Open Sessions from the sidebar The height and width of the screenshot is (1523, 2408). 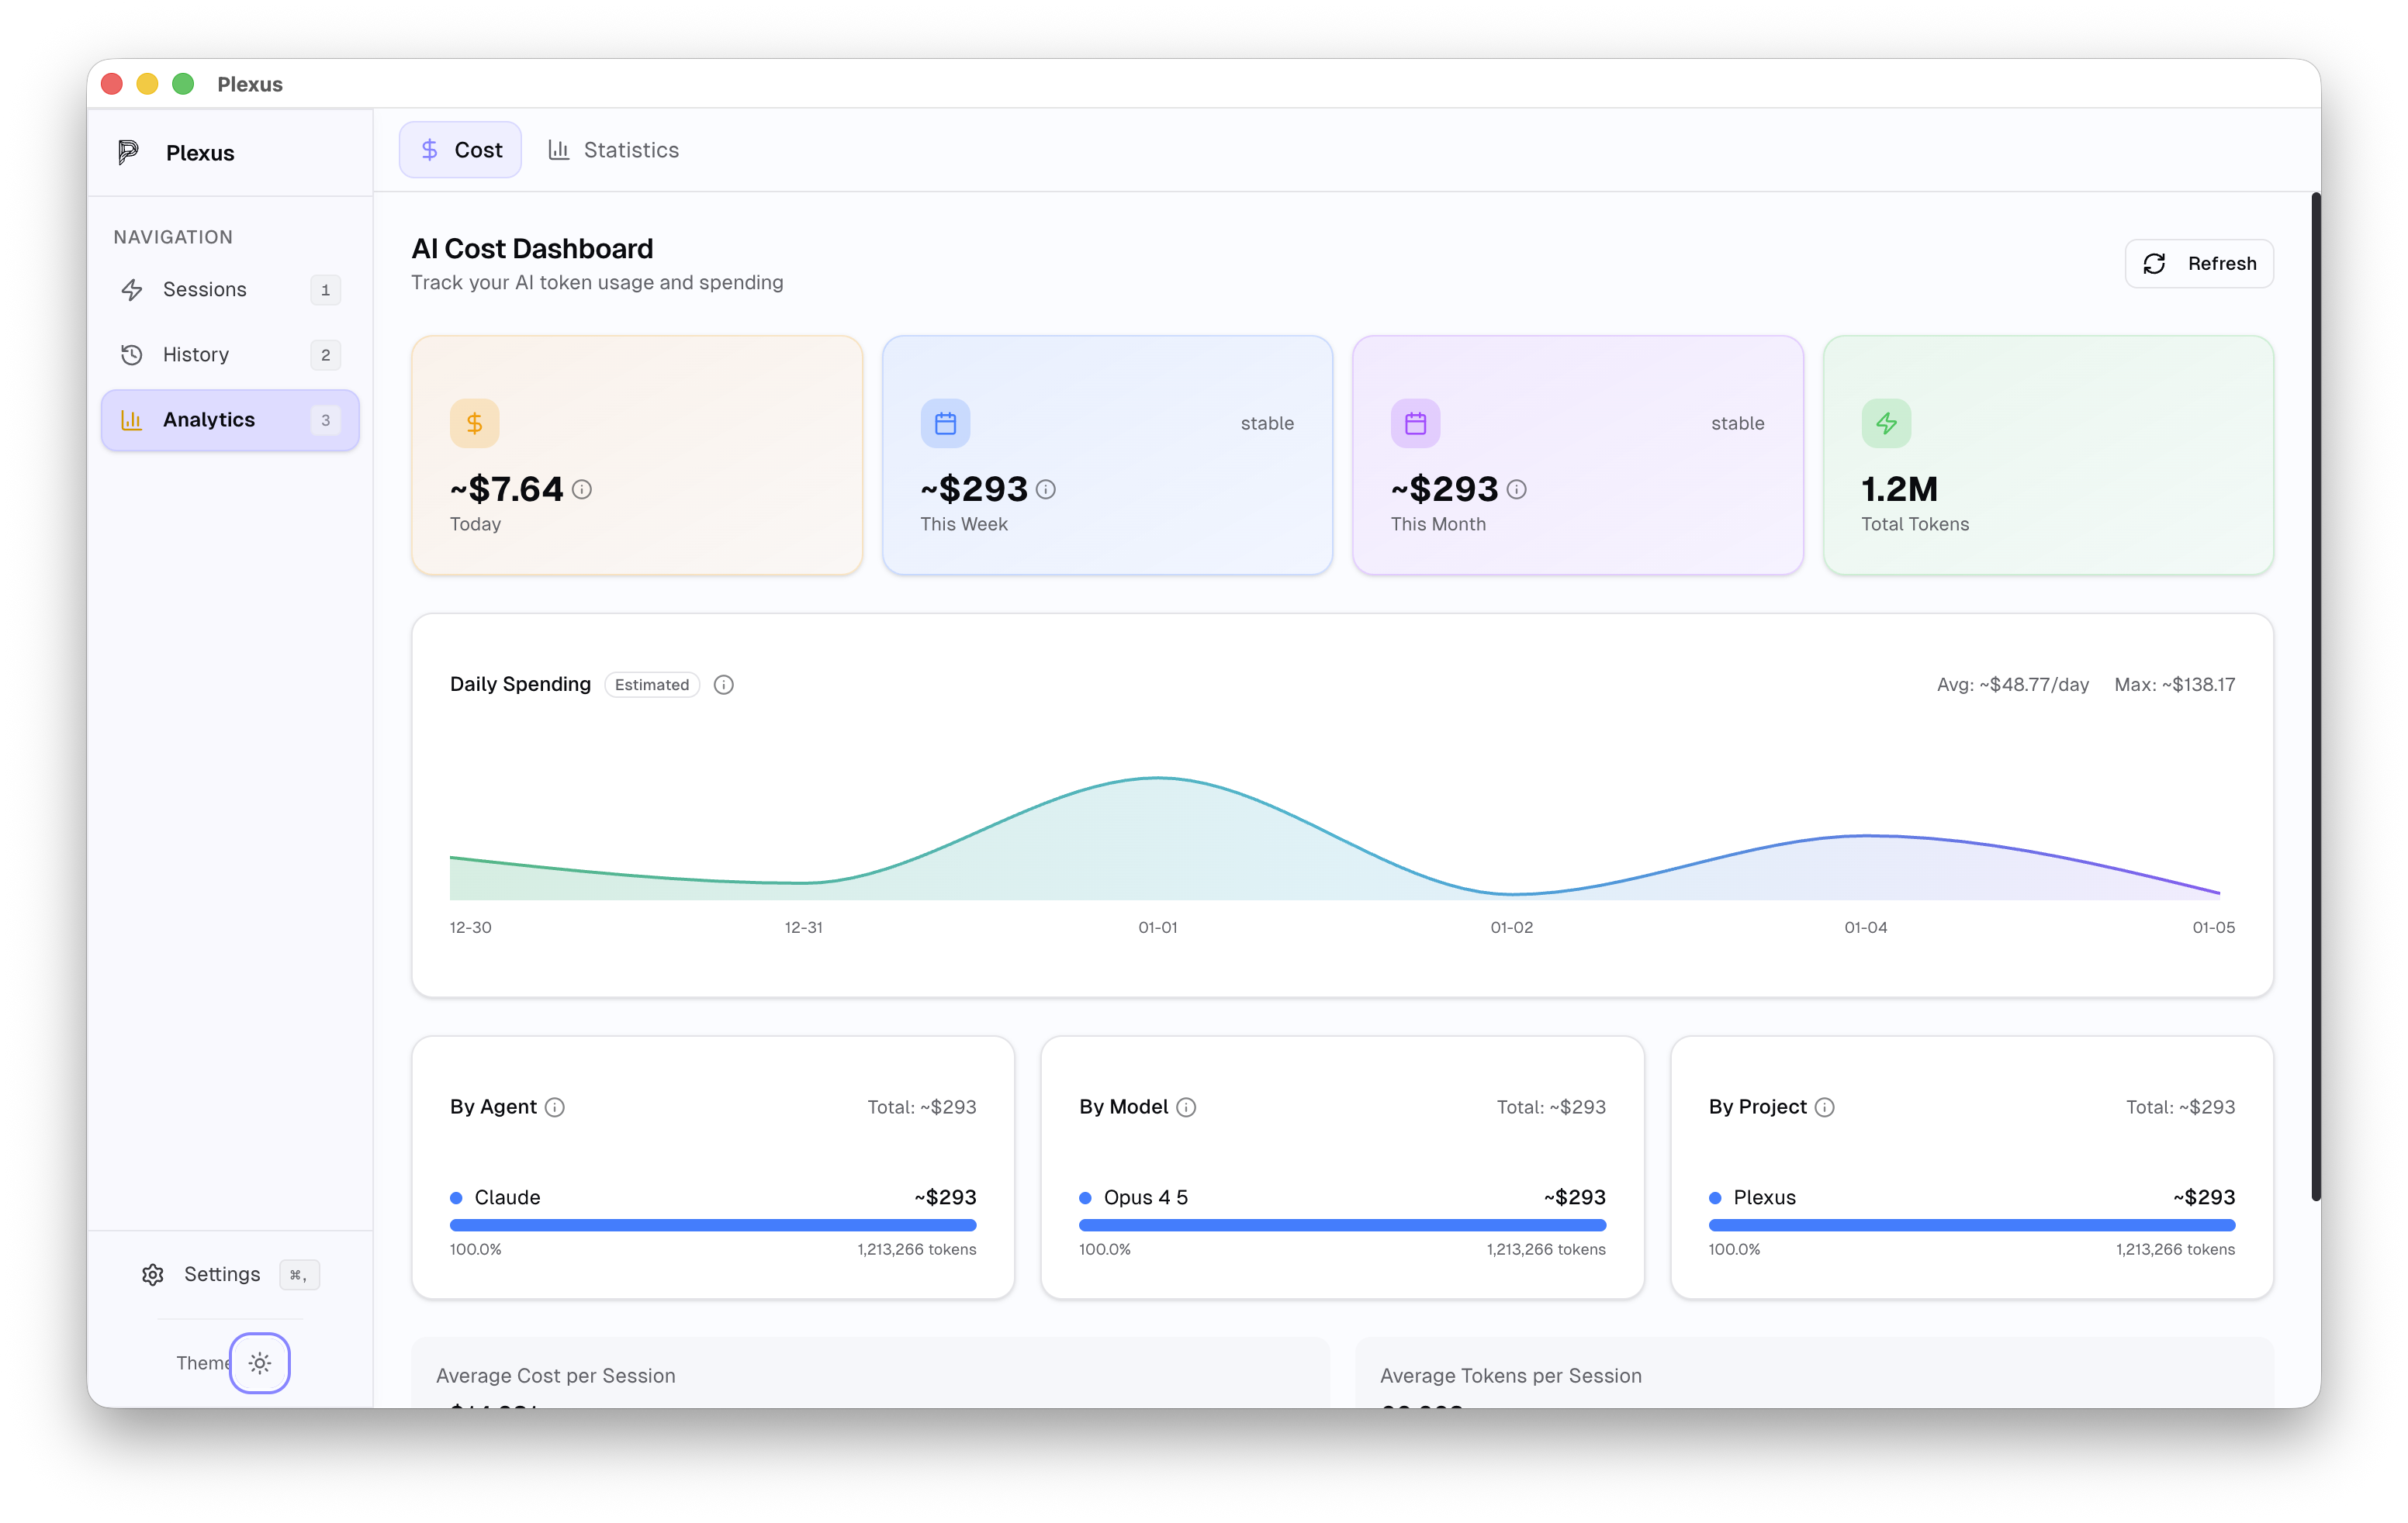(205, 288)
